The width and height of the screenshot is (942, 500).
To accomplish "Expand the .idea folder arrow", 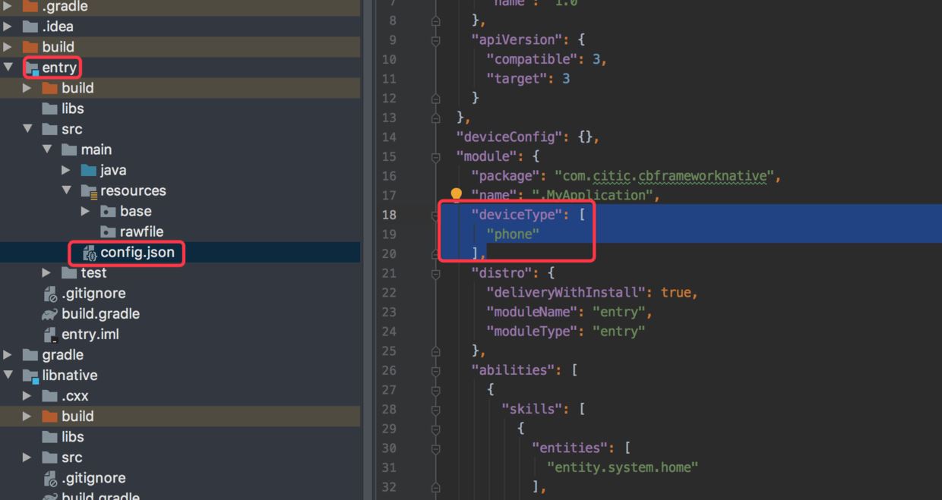I will pyautogui.click(x=8, y=27).
